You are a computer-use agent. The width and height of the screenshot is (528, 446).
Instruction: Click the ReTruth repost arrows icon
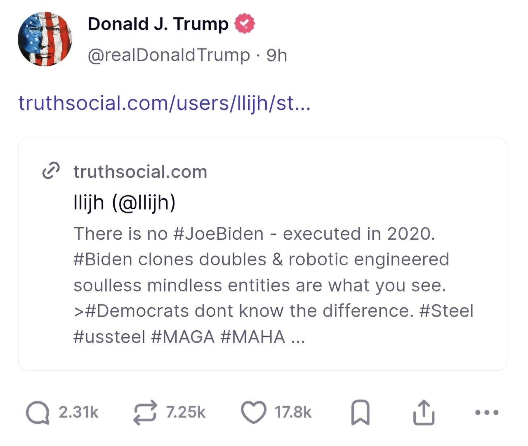tap(145, 412)
